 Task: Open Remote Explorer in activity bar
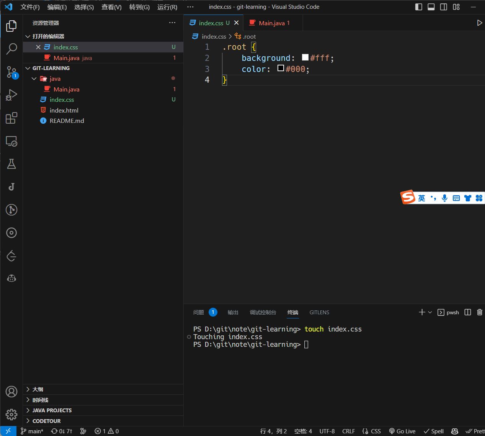pyautogui.click(x=11, y=141)
